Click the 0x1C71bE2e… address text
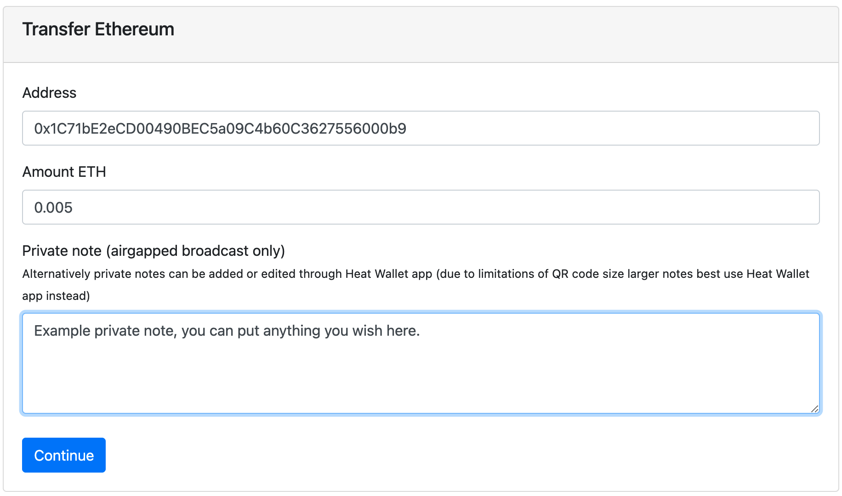This screenshot has width=842, height=496. click(x=220, y=129)
